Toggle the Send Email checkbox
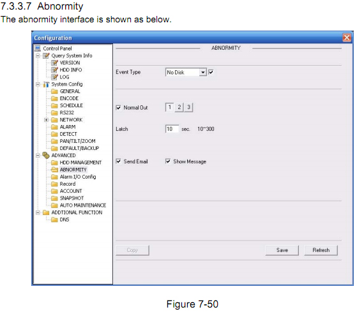Viewport: 357px width, 312px height. coord(118,161)
